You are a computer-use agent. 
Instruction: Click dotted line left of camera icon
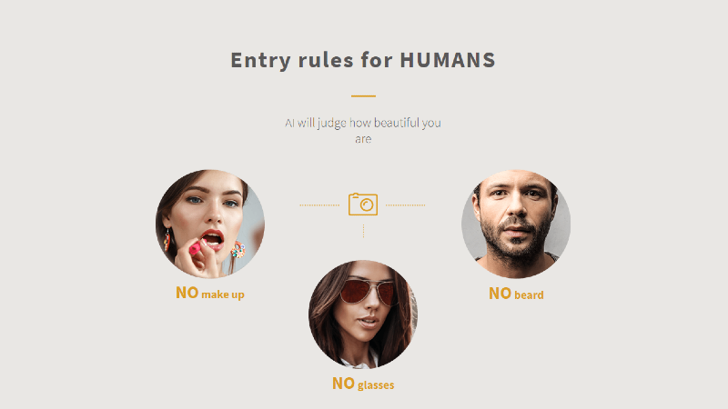[319, 205]
